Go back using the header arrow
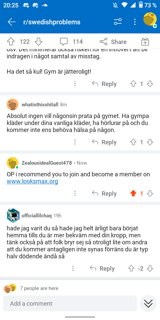This screenshot has width=160, height=320. tap(12, 22)
